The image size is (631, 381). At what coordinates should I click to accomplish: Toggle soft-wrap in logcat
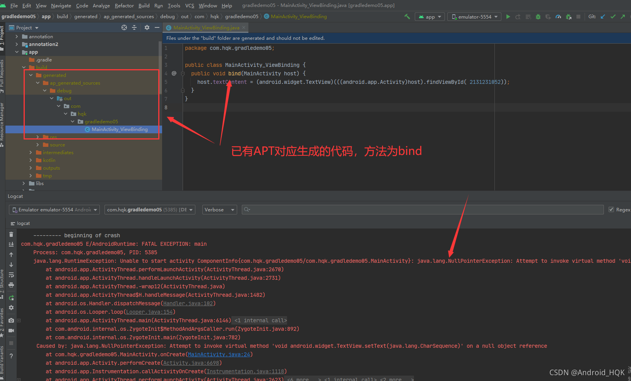pos(11,275)
